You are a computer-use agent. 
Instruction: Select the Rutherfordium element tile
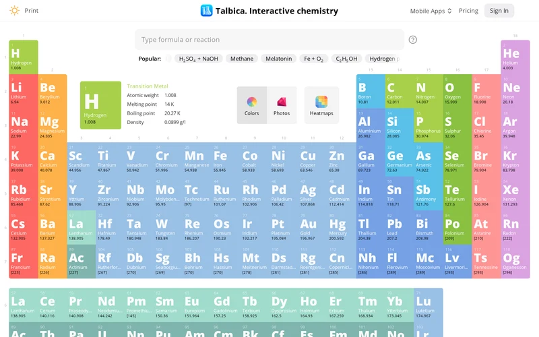click(x=110, y=262)
